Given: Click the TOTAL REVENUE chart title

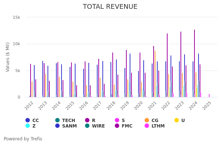Looking at the screenshot, I should click(x=110, y=7).
